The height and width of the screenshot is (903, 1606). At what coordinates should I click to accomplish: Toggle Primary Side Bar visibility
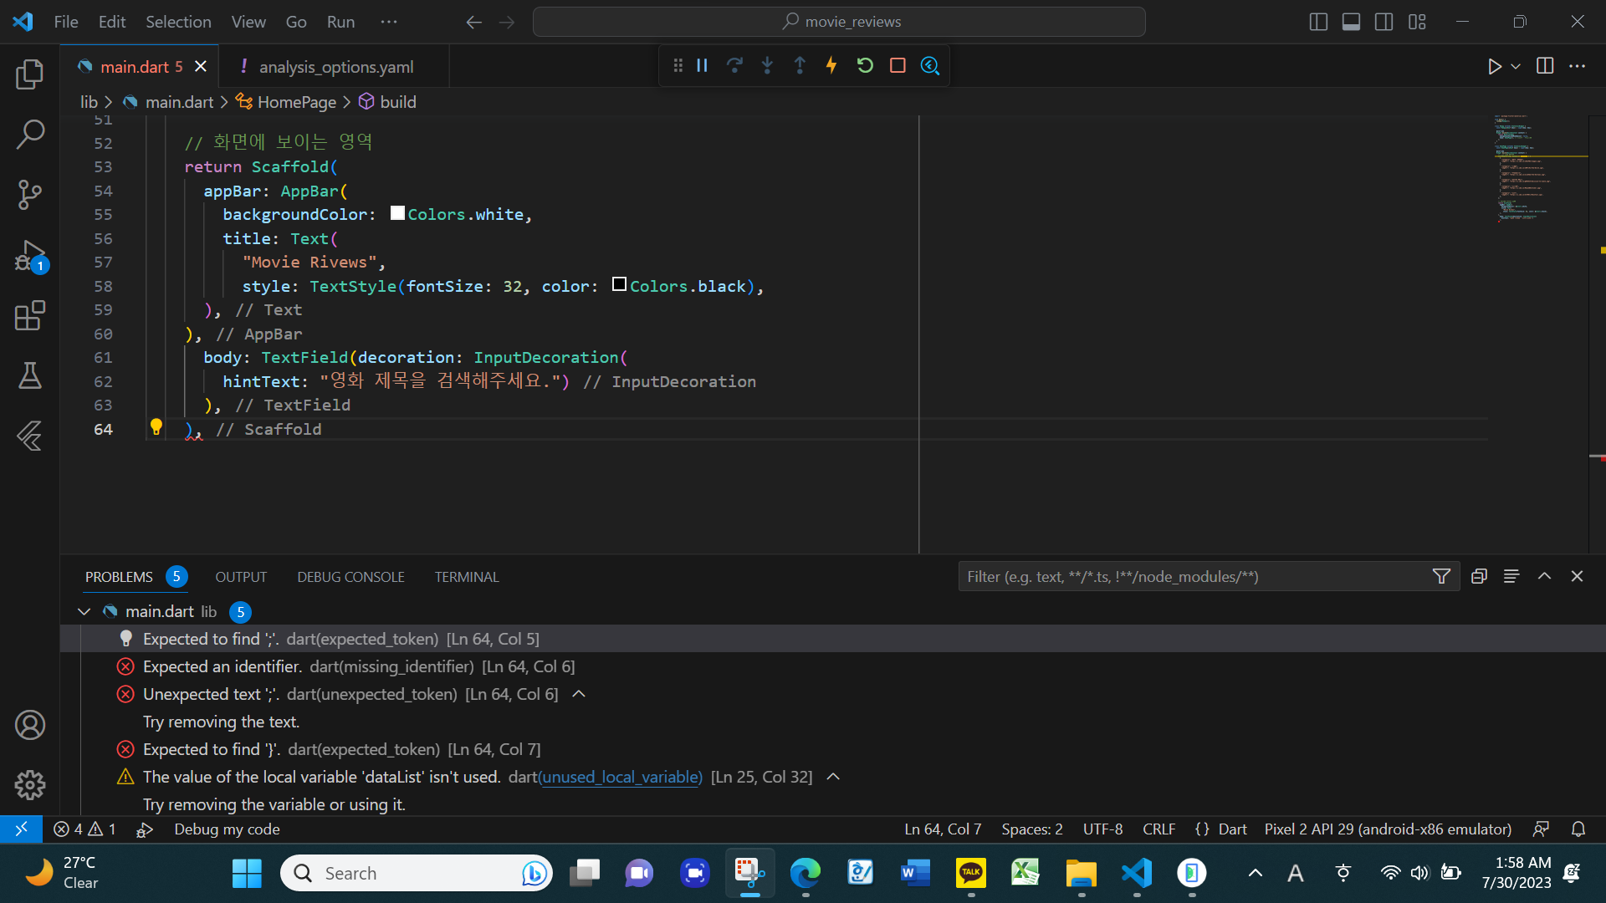tap(1318, 22)
